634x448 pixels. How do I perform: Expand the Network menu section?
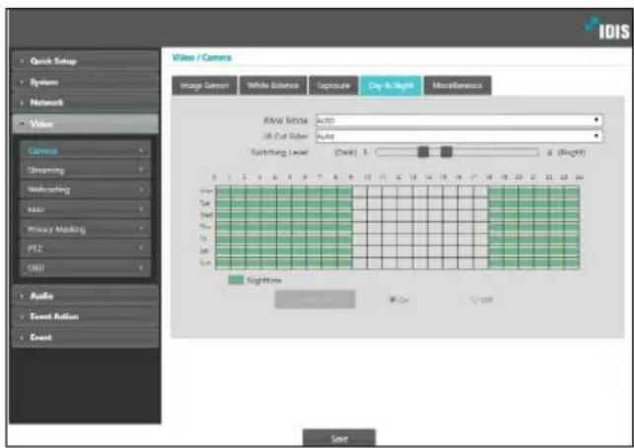point(86,103)
